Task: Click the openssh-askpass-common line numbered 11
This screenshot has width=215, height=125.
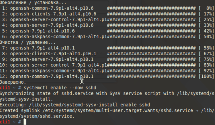Action: (107, 71)
